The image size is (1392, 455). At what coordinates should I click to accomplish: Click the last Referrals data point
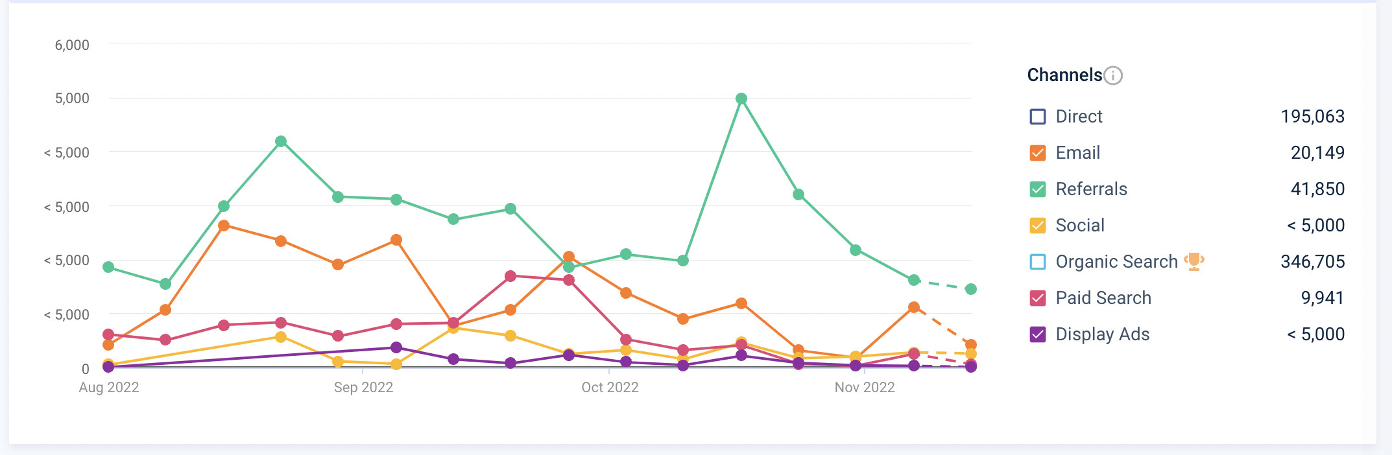(x=971, y=289)
